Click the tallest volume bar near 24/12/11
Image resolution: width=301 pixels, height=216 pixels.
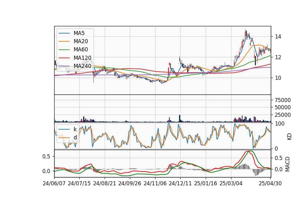coord(180,118)
